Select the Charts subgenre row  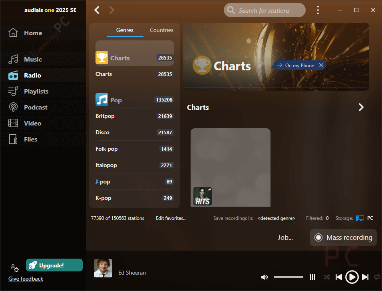tap(135, 74)
